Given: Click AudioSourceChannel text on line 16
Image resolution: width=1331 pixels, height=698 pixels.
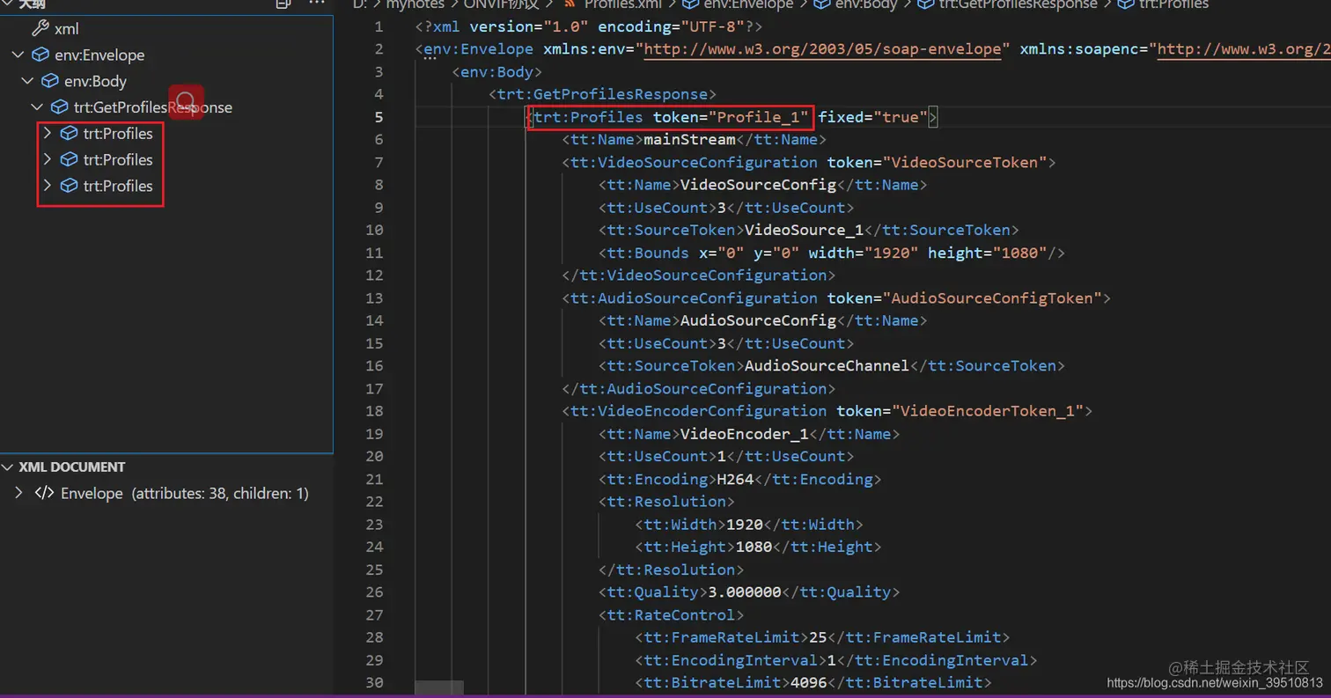Looking at the screenshot, I should [827, 366].
